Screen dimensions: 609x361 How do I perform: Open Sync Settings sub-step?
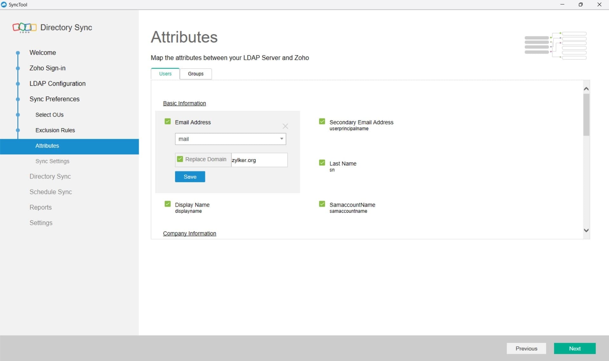point(52,161)
